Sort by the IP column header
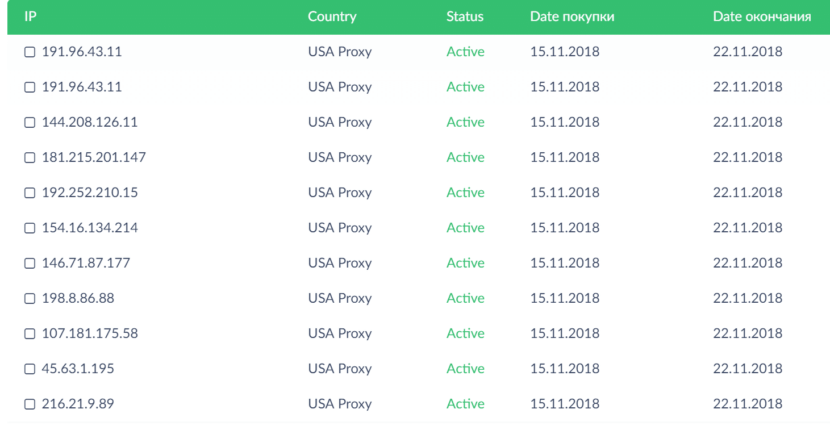This screenshot has width=830, height=430. 31,16
